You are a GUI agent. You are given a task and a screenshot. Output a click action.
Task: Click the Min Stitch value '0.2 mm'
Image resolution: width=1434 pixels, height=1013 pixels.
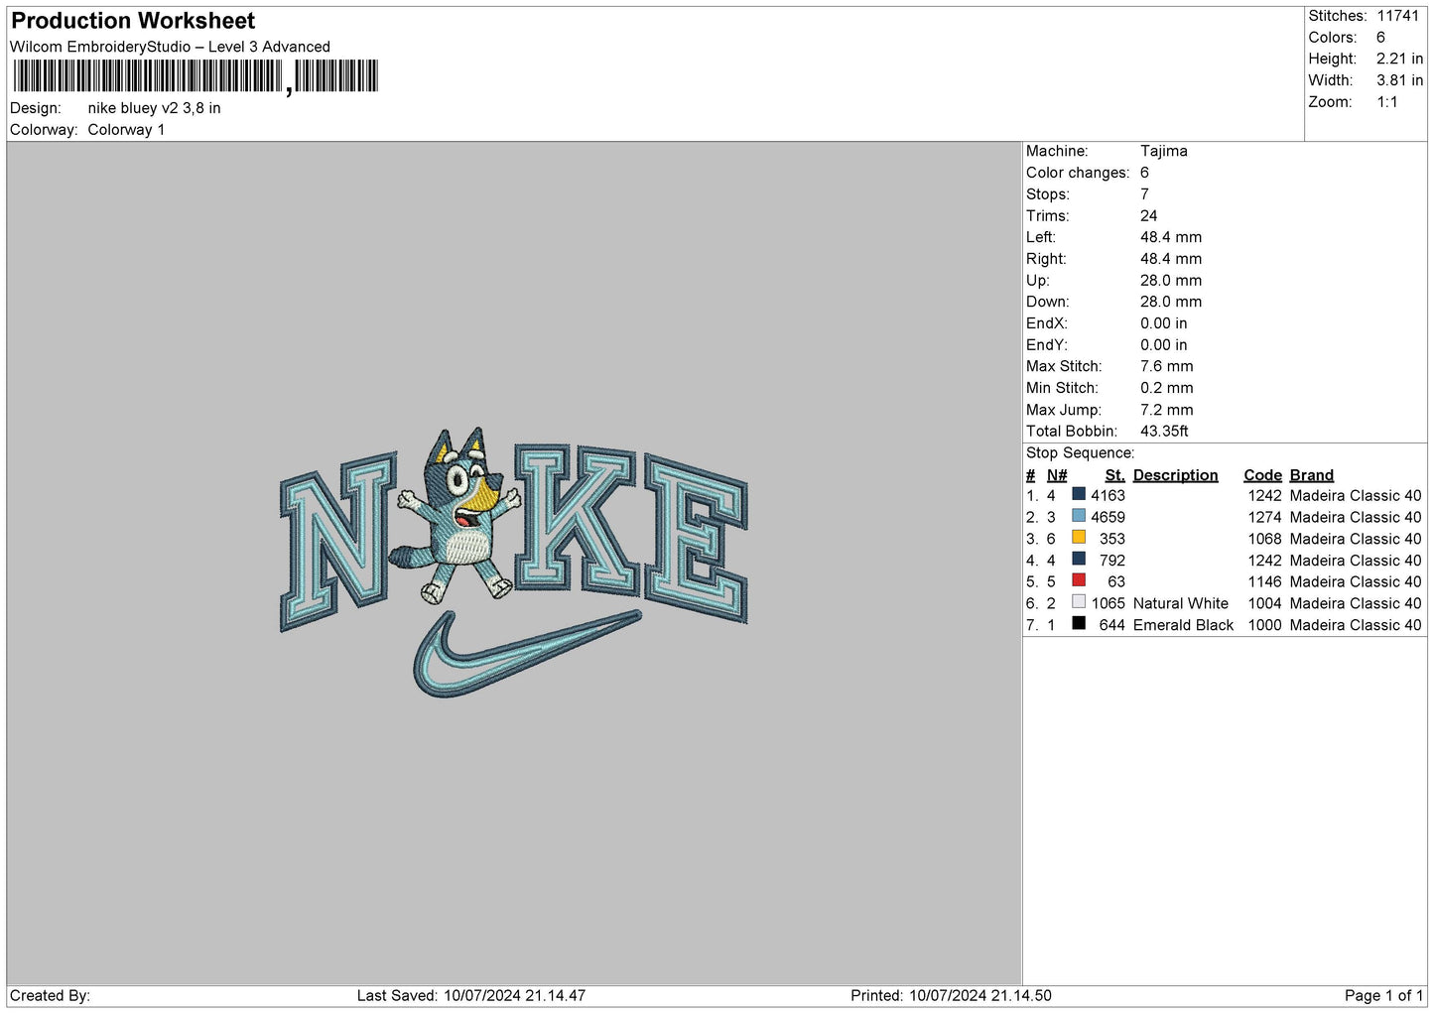point(1167,388)
